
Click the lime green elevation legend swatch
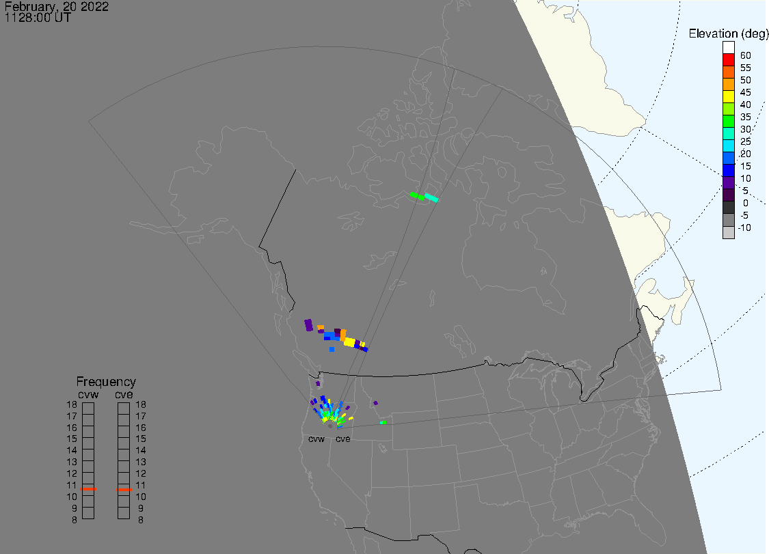pos(728,109)
